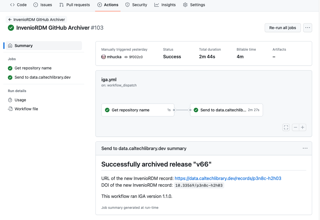Screen dimensions: 320x220
Task: Open the Actions tab
Action: coord(108,5)
